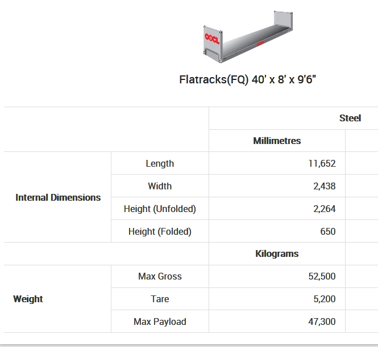This screenshot has width=378, height=347.
Task: Select the Steel column header
Action: 350,118
